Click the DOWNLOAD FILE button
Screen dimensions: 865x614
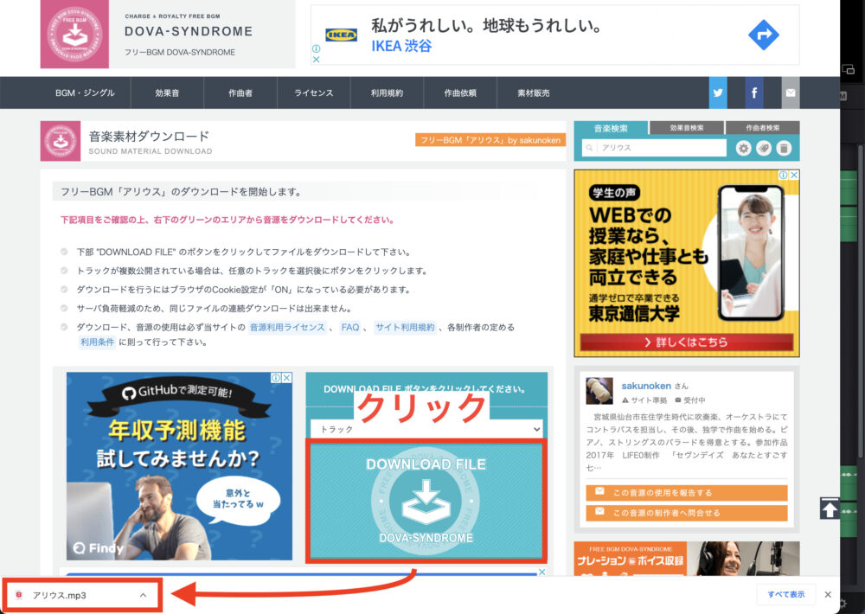(x=426, y=501)
